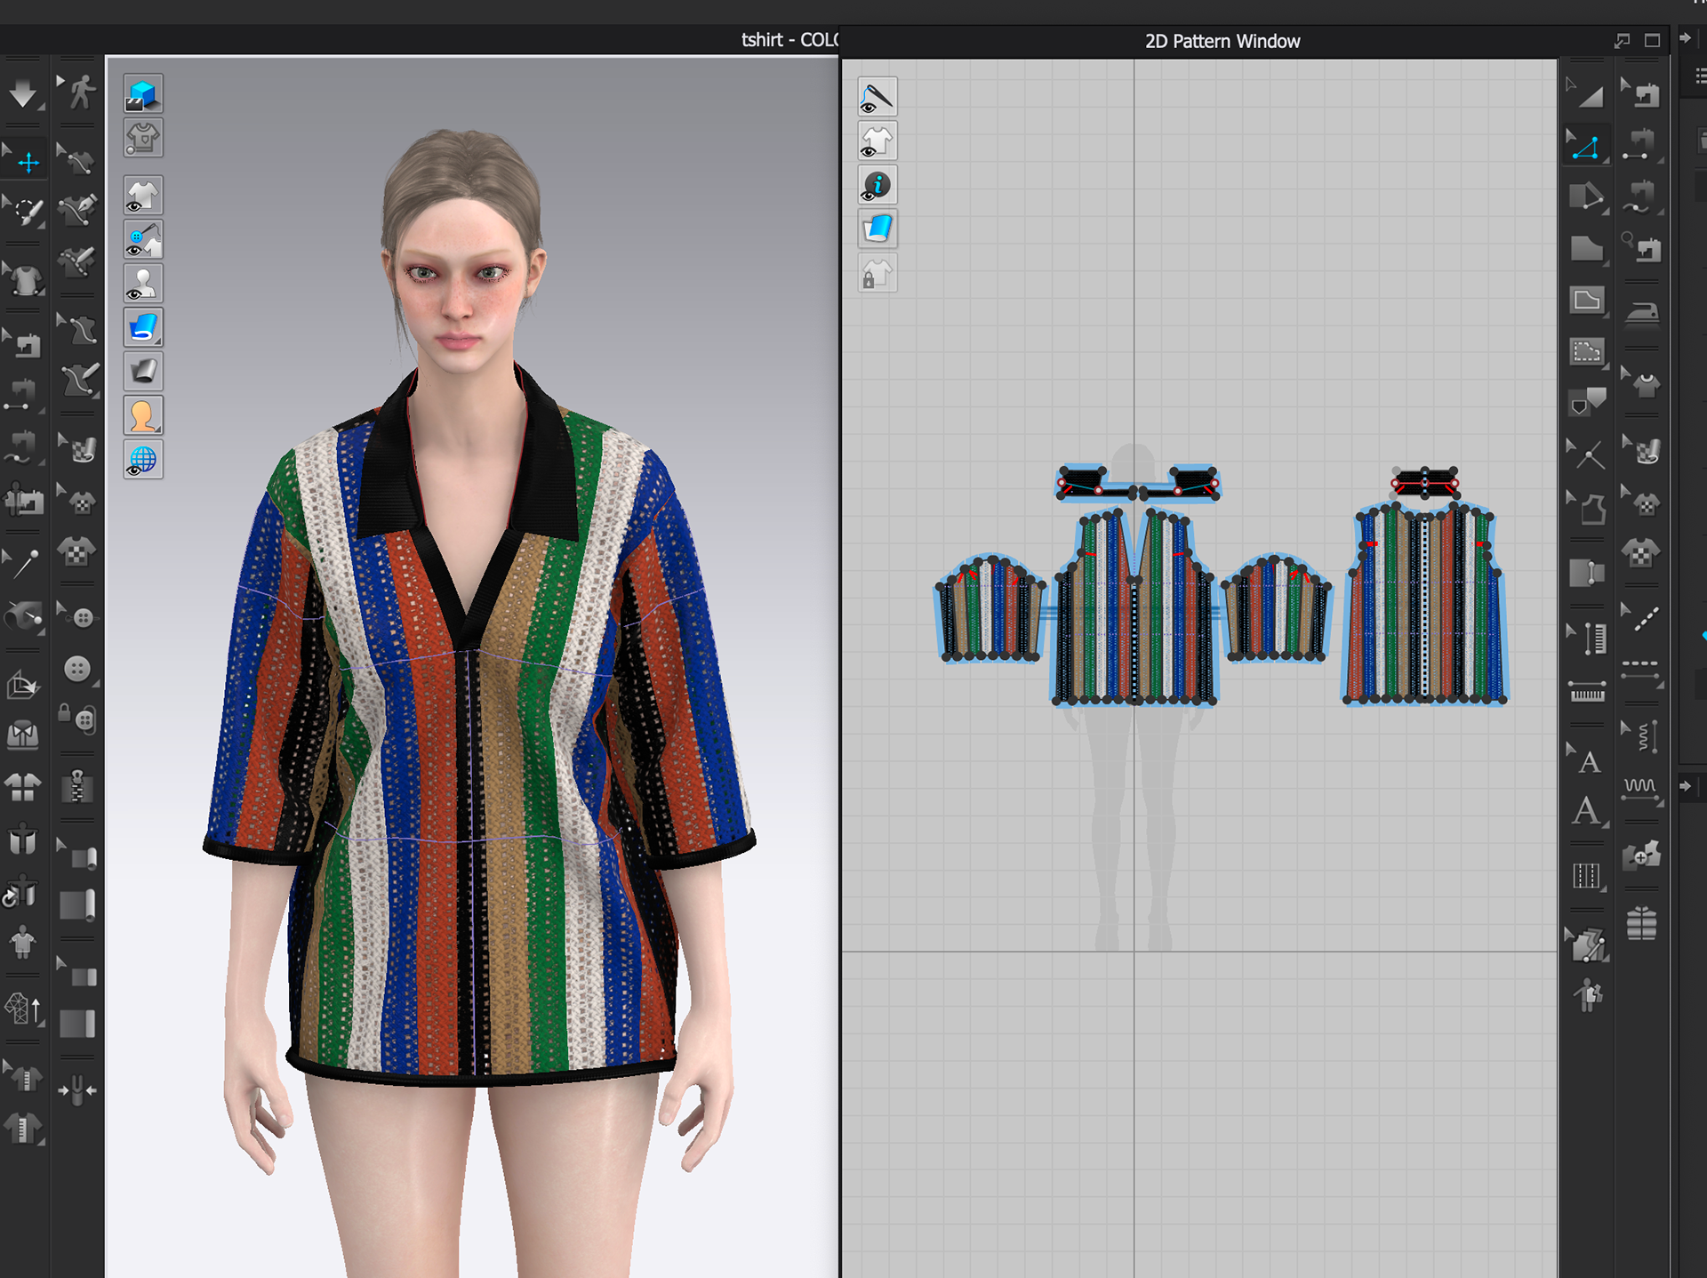
Task: Toggle 2D pattern info eye icon
Action: [x=877, y=186]
